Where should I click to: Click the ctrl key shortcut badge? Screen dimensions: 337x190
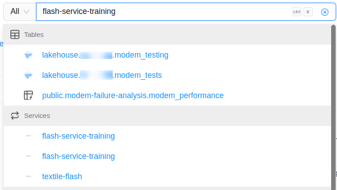click(297, 12)
